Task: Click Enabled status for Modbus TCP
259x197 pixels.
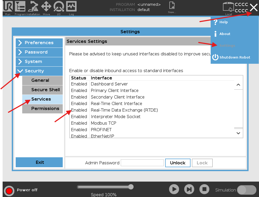Action: click(79, 123)
